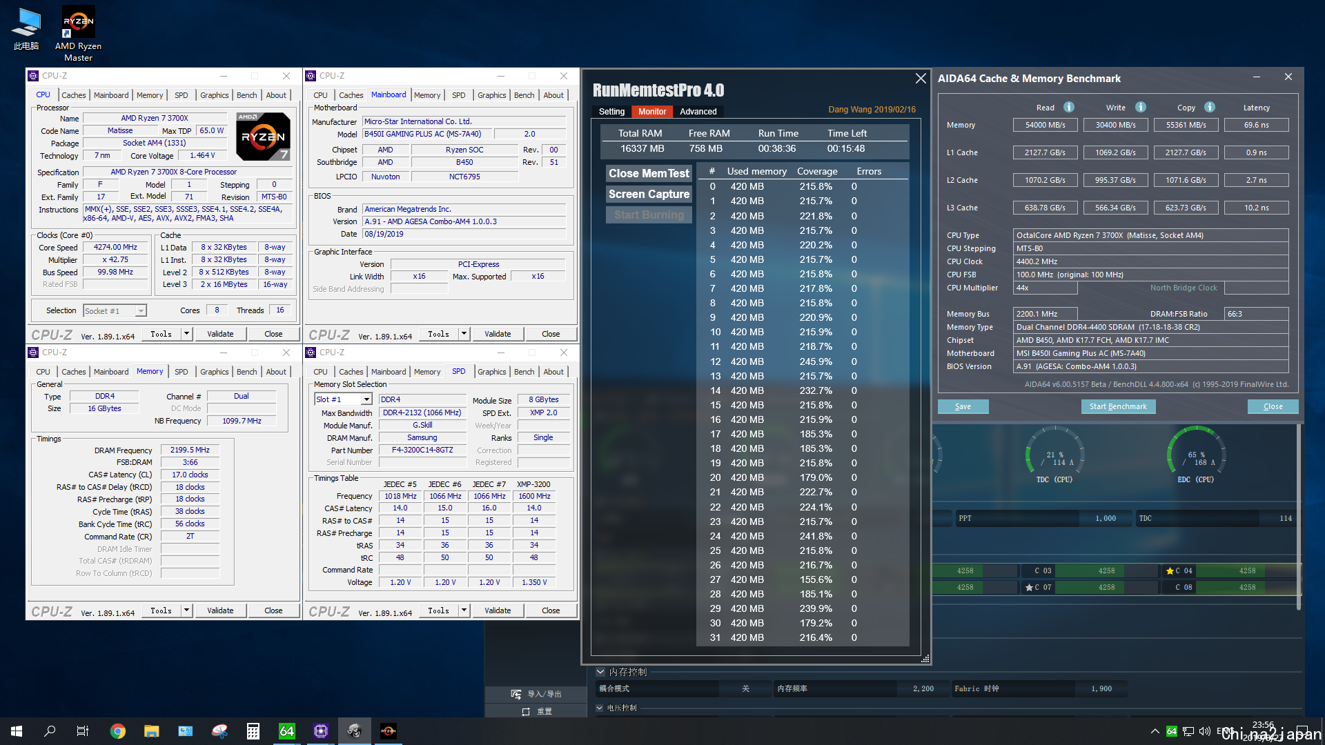Open Tools dropdown arrow in CPU-Z Memory window
Viewport: 1325px width, 745px height.
point(186,610)
